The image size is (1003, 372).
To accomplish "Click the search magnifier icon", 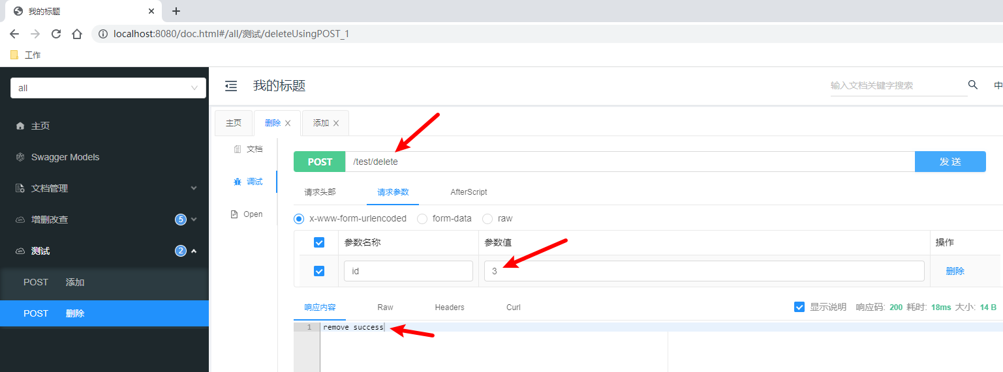I will click(973, 85).
